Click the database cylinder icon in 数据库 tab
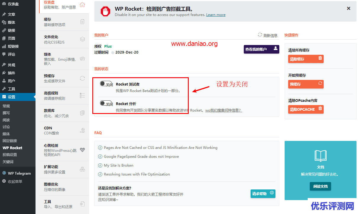Image resolution: width=358 pixels, height=214 pixels. click(x=83, y=113)
